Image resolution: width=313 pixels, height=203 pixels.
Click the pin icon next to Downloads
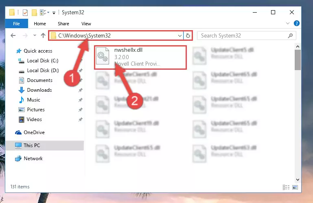(80, 90)
